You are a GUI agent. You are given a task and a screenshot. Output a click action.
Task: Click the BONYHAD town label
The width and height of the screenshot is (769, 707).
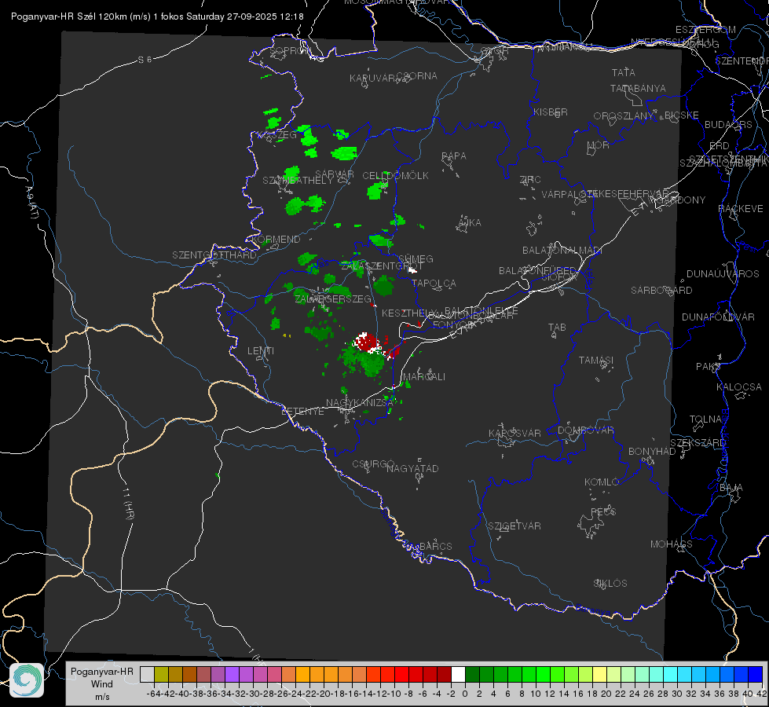pyautogui.click(x=652, y=452)
